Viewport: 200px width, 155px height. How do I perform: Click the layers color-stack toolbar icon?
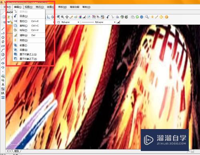point(80,17)
